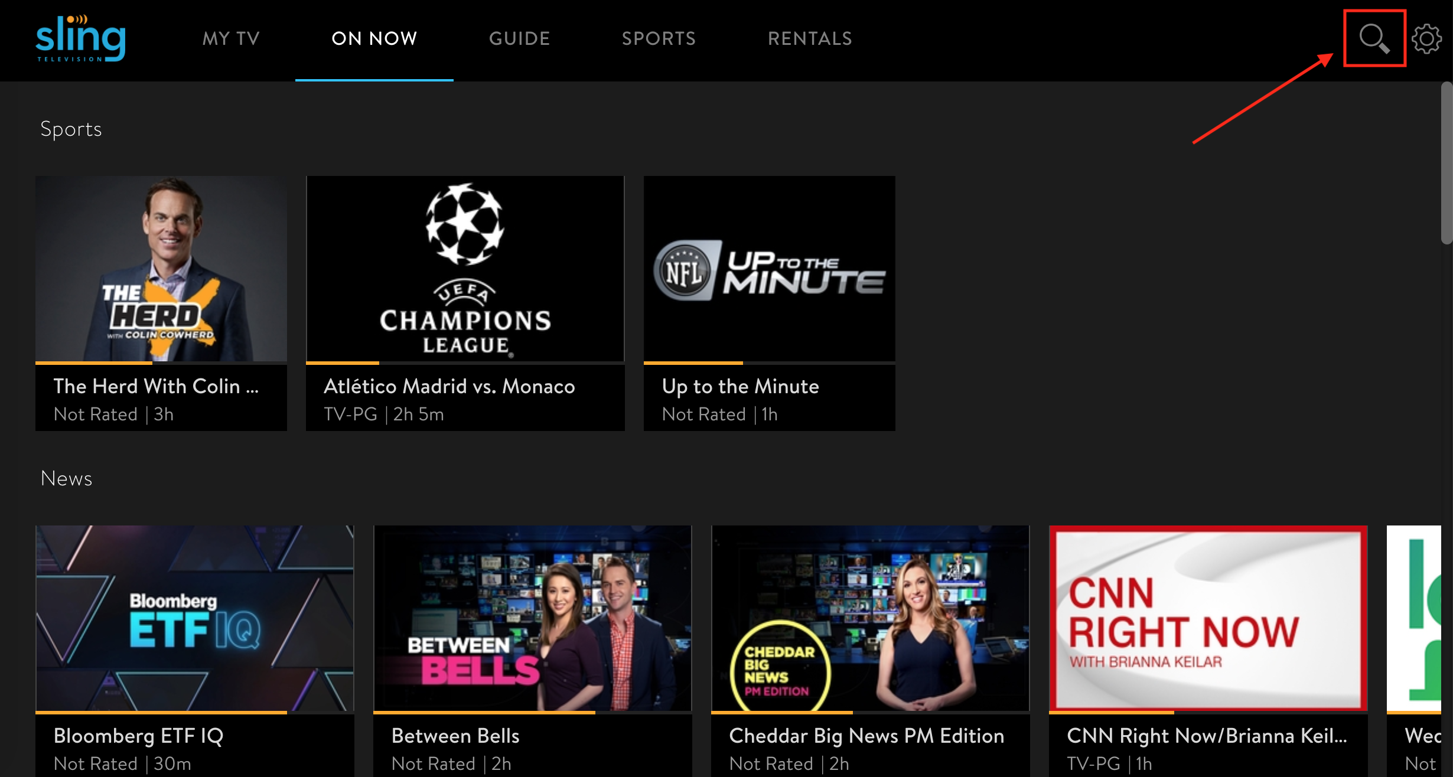Click the vertical scrollbar thumb on the right

coord(1447,163)
